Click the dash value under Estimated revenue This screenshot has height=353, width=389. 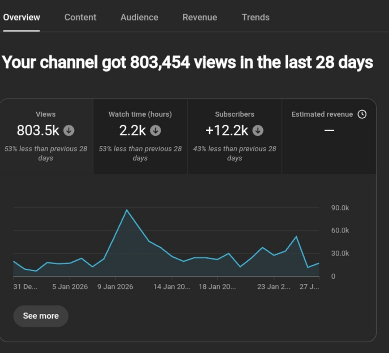[x=329, y=130]
